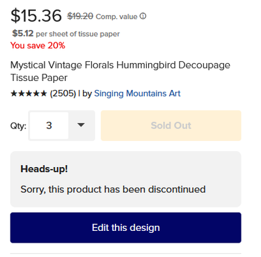
Task: Click the word by before the seller name
Action: [x=87, y=94]
